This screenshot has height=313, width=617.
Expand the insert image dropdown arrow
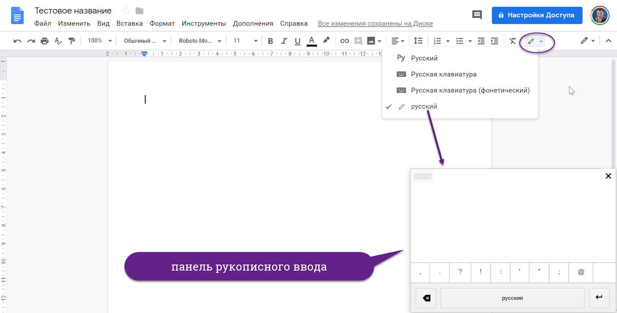(379, 41)
